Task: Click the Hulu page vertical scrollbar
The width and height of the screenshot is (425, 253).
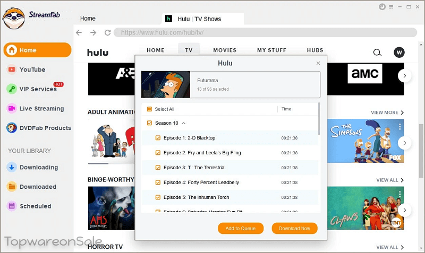Action: click(421, 151)
